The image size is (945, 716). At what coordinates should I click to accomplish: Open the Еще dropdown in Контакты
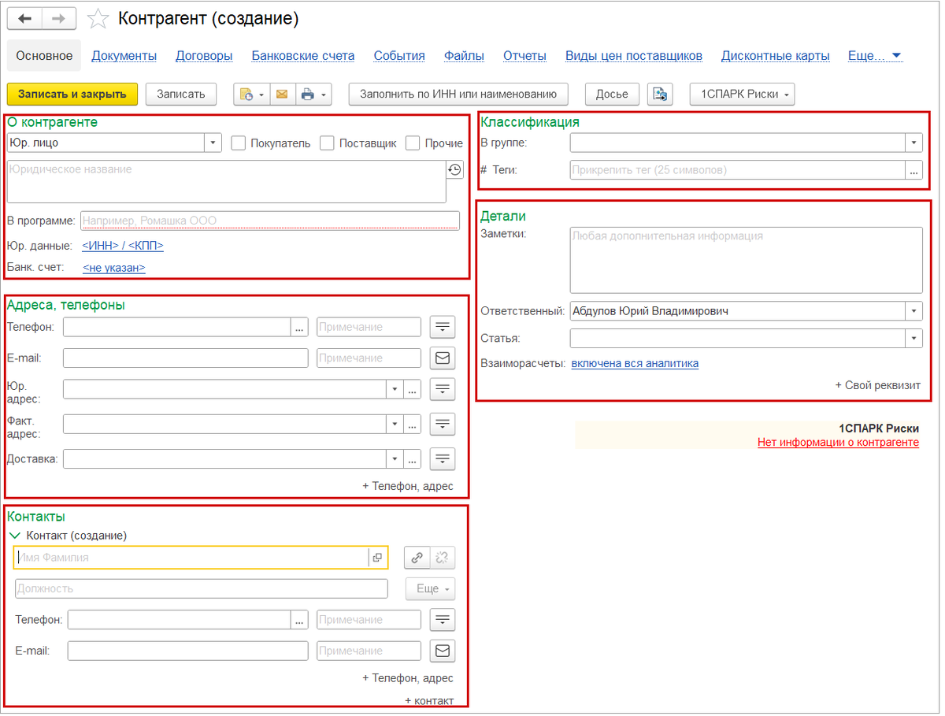[430, 588]
